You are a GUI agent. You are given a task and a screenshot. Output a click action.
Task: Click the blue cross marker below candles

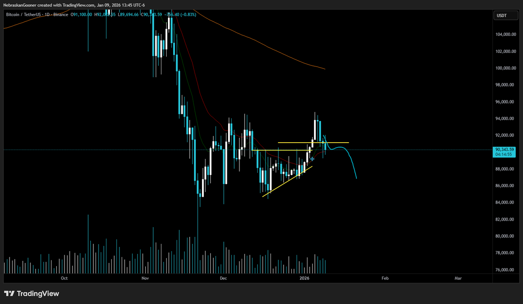click(x=312, y=159)
